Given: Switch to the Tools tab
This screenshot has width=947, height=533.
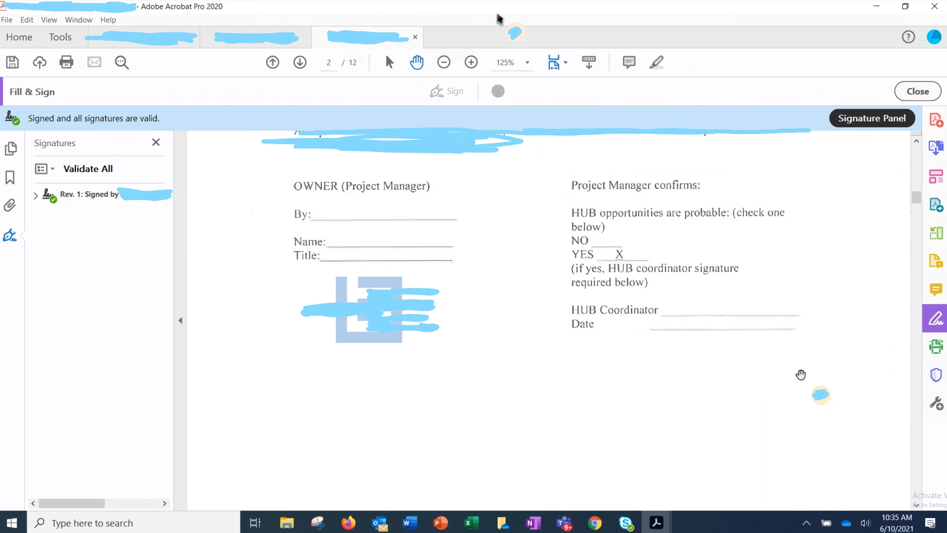Looking at the screenshot, I should (x=60, y=37).
